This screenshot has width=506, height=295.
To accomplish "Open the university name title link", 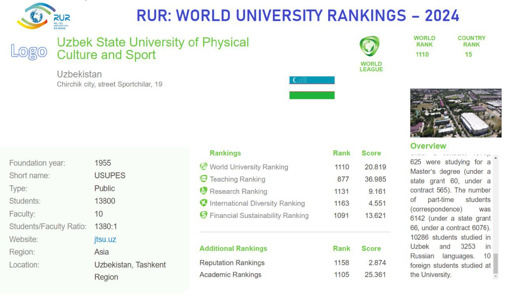I will pos(153,48).
